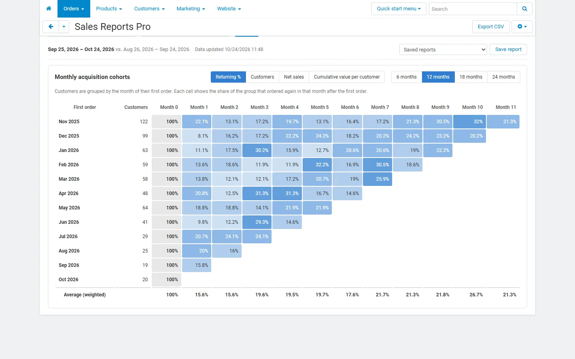
Task: Open the Quick start menu
Action: click(399, 9)
